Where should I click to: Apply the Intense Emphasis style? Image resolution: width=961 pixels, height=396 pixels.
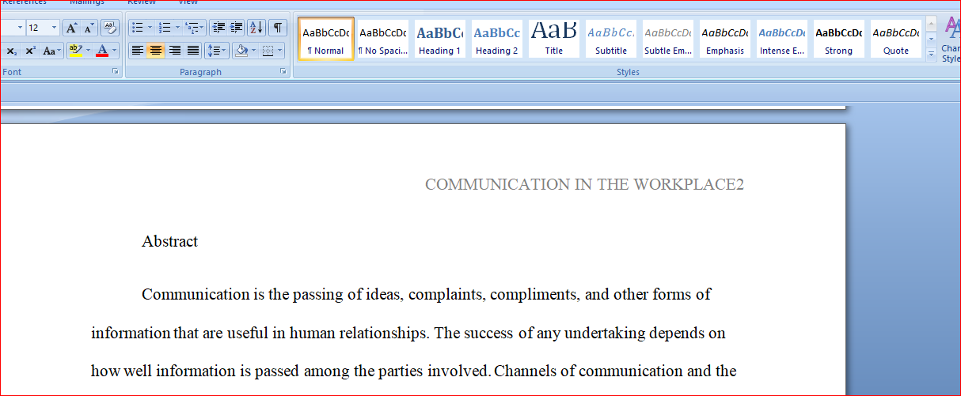pyautogui.click(x=782, y=39)
